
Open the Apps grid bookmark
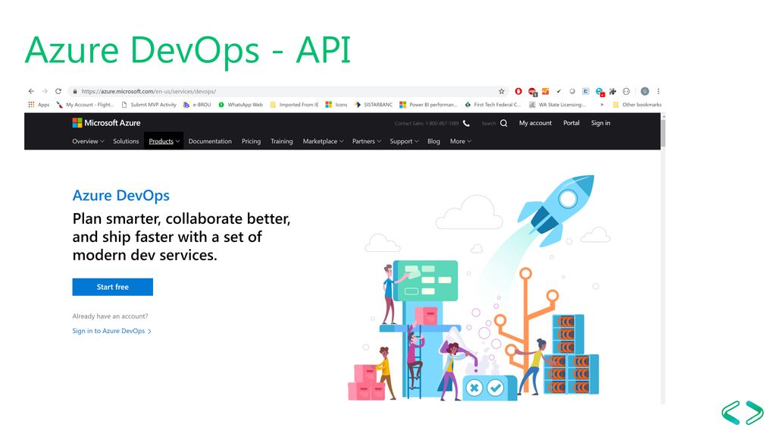coord(39,105)
